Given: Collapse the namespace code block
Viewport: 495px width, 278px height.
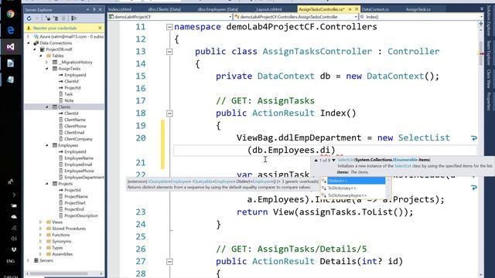Looking at the screenshot, I should pyautogui.click(x=169, y=27).
